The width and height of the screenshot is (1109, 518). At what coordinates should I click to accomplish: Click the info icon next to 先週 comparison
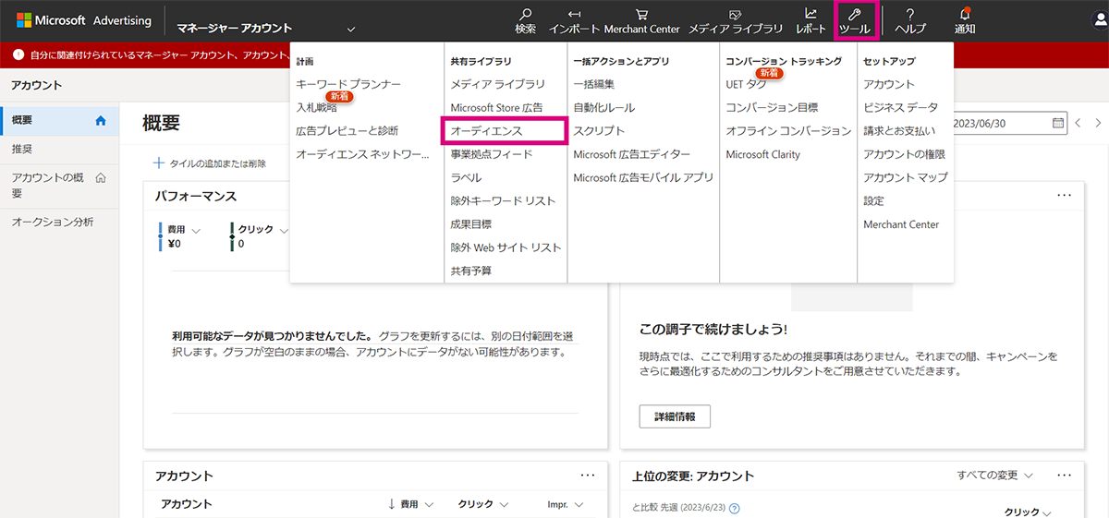[735, 508]
